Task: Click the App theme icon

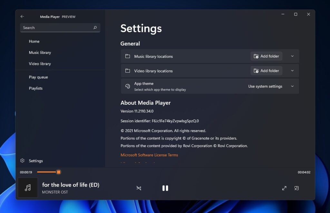Action: click(x=127, y=86)
